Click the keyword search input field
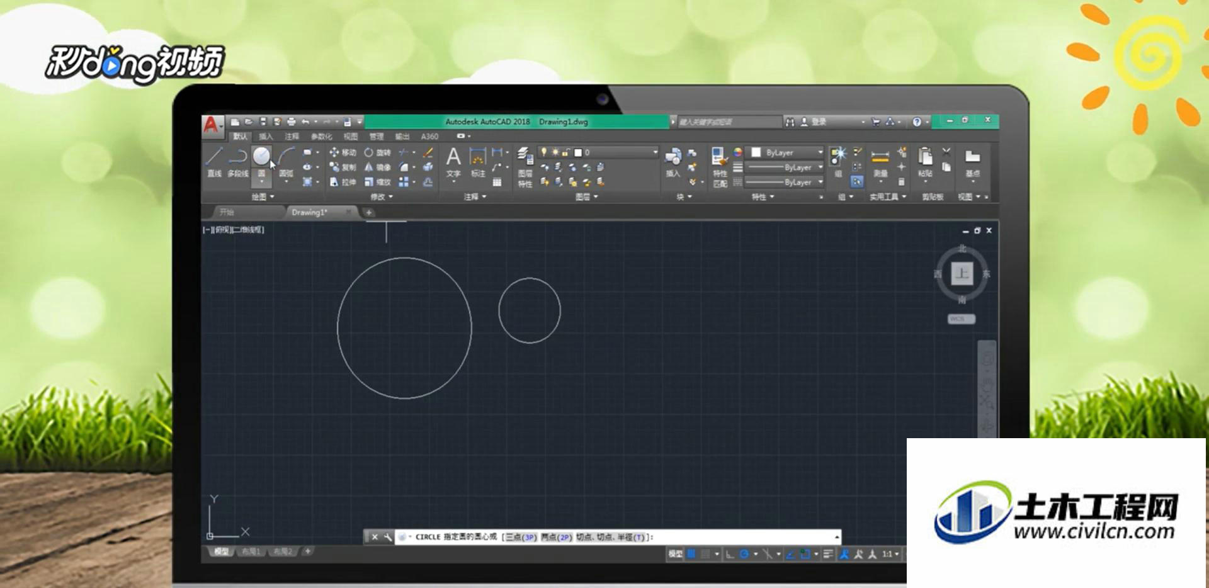 729,122
